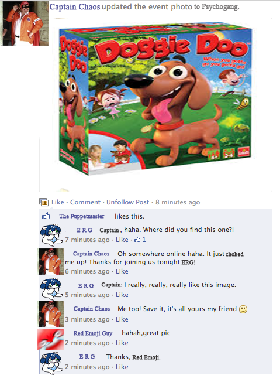Click the Captain Chaos name in the post header
The width and height of the screenshot is (280, 382).
(75, 6)
